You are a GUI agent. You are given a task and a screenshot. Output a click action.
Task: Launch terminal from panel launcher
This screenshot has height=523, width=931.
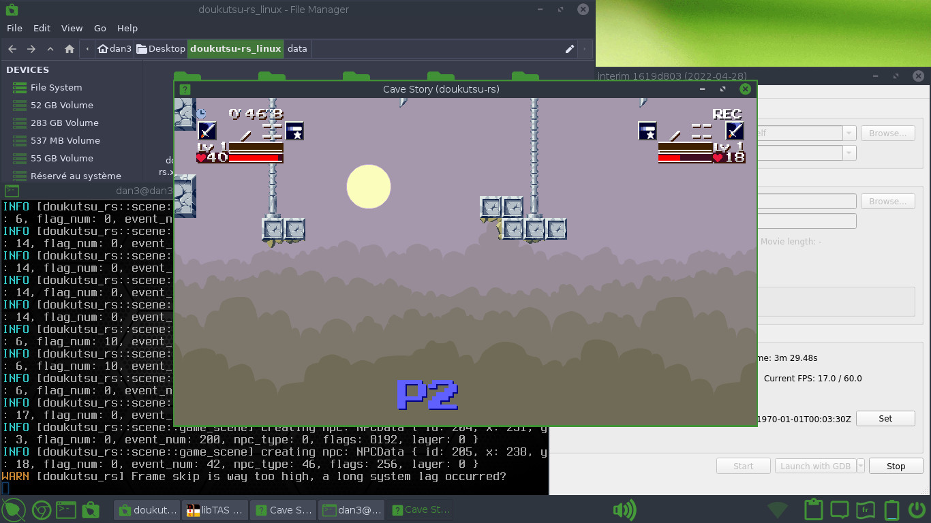click(x=65, y=509)
